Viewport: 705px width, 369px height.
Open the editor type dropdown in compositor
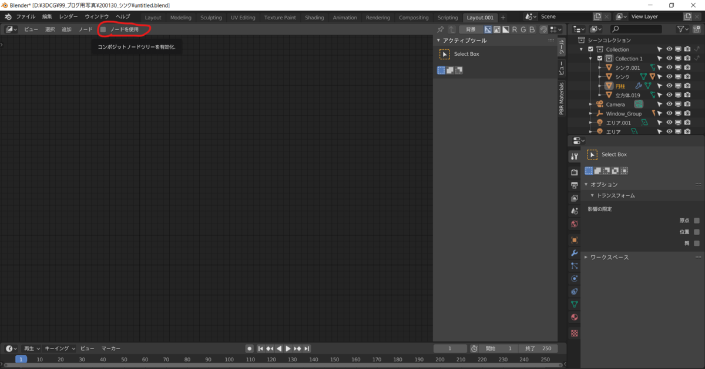12,29
